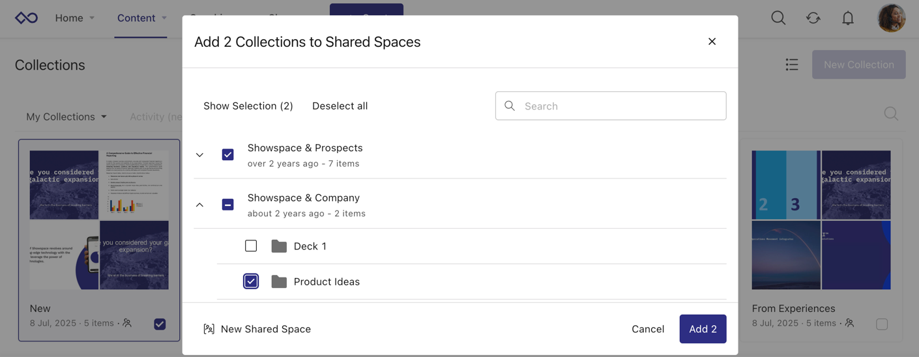919x357 pixels.
Task: Click Show Selection (2)
Action: [x=248, y=106]
